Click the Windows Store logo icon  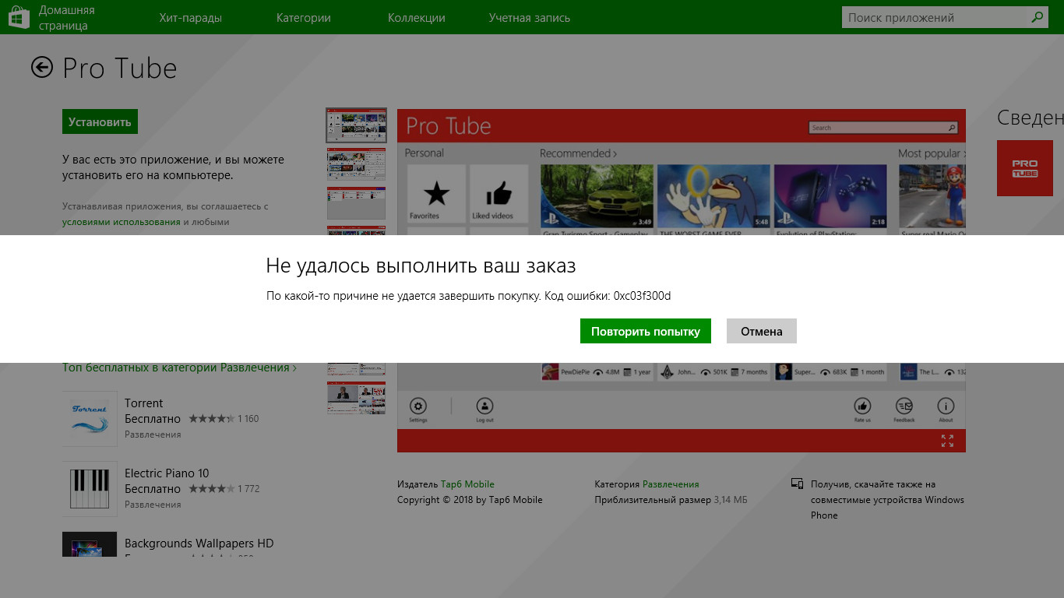19,17
